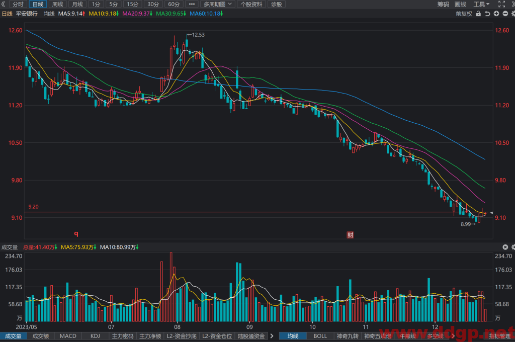The width and height of the screenshot is (515, 342).
Task: Select the 主力净额 indicator tab
Action: pos(150,336)
